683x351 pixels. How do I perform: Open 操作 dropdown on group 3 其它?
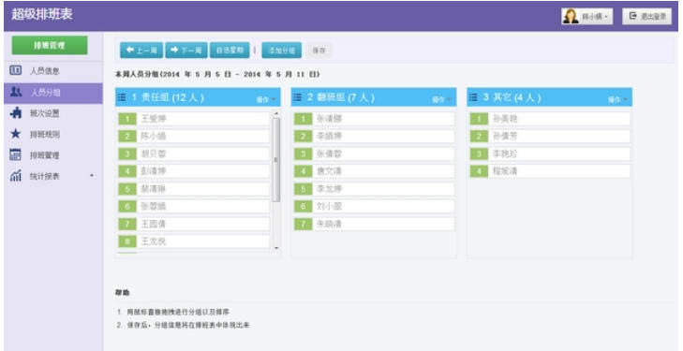(x=617, y=99)
